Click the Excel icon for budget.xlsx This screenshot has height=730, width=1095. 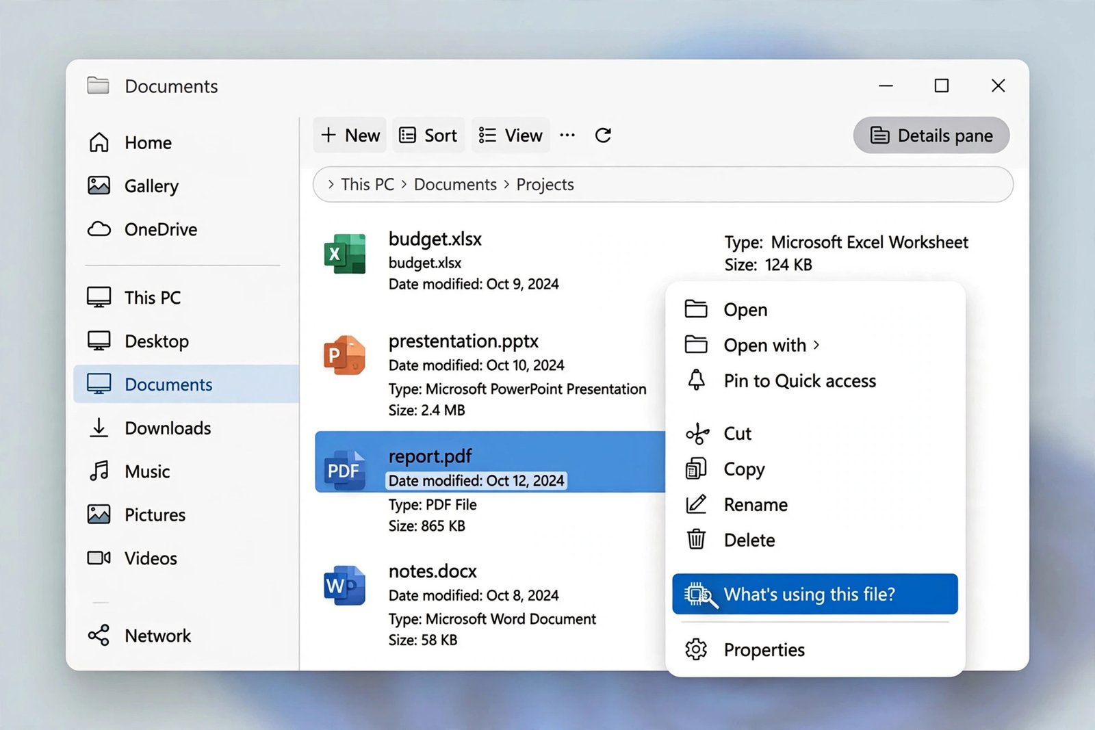[x=345, y=254]
